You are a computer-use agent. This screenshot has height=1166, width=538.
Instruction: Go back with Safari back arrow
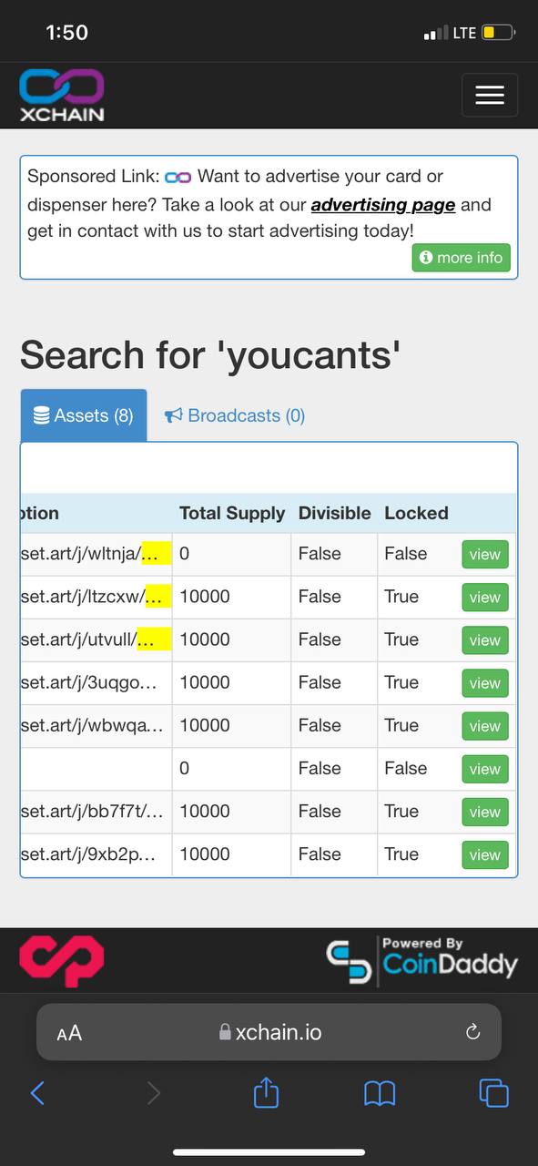tap(37, 1092)
